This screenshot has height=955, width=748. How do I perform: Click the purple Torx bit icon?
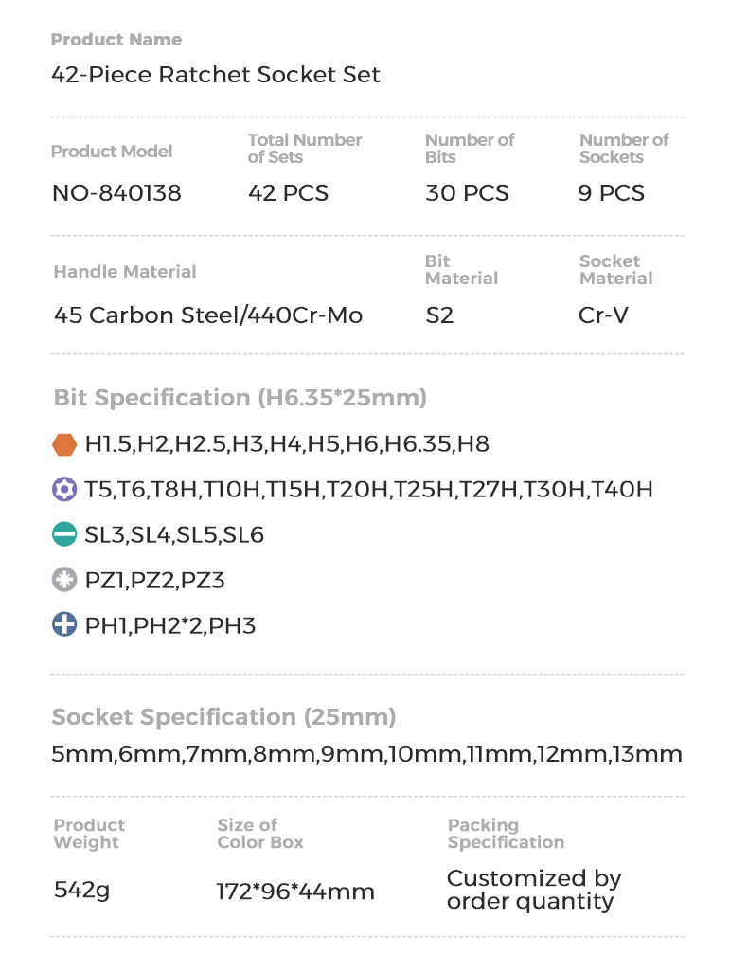(x=64, y=490)
